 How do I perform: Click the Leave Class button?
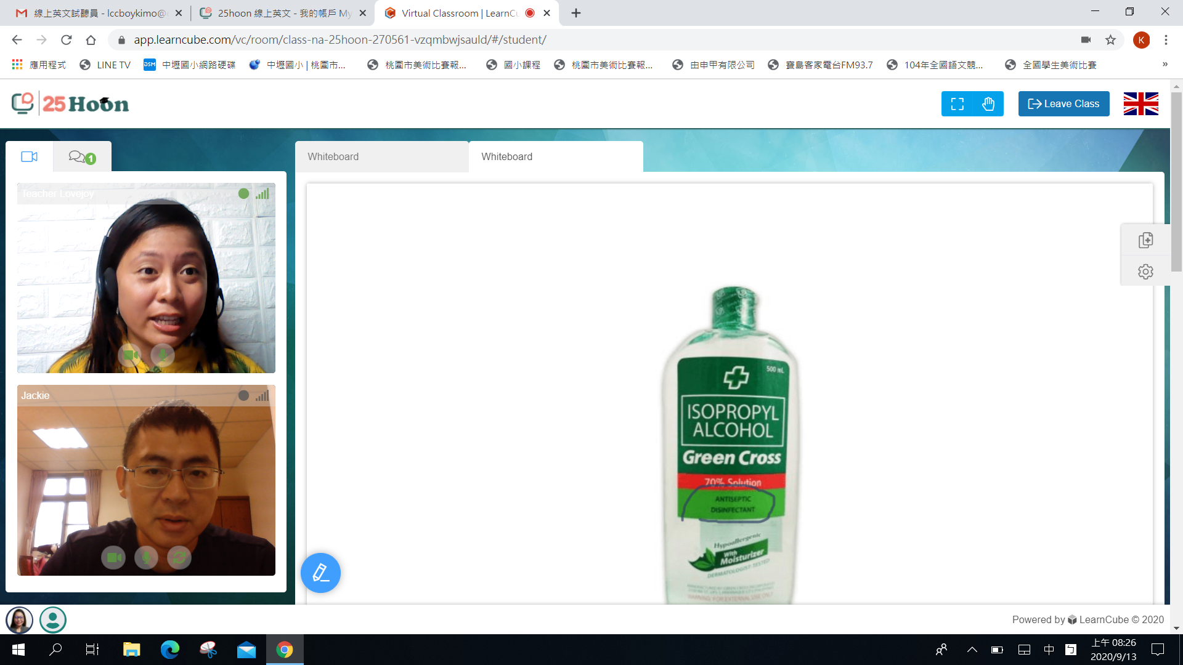(1063, 104)
